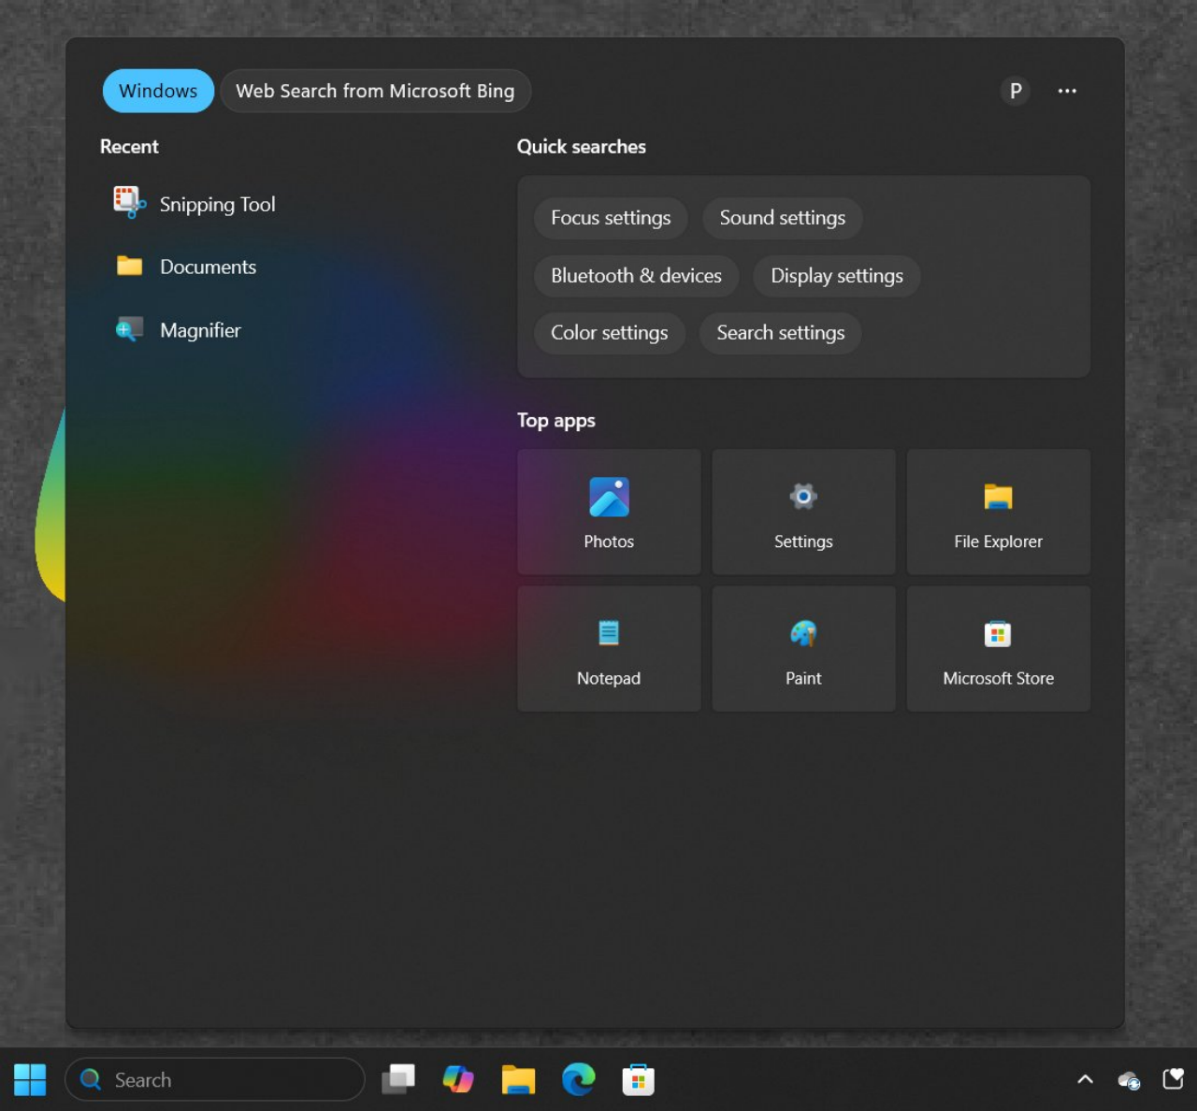1197x1111 pixels.
Task: Open File Explorer from Top apps
Action: pos(998,512)
